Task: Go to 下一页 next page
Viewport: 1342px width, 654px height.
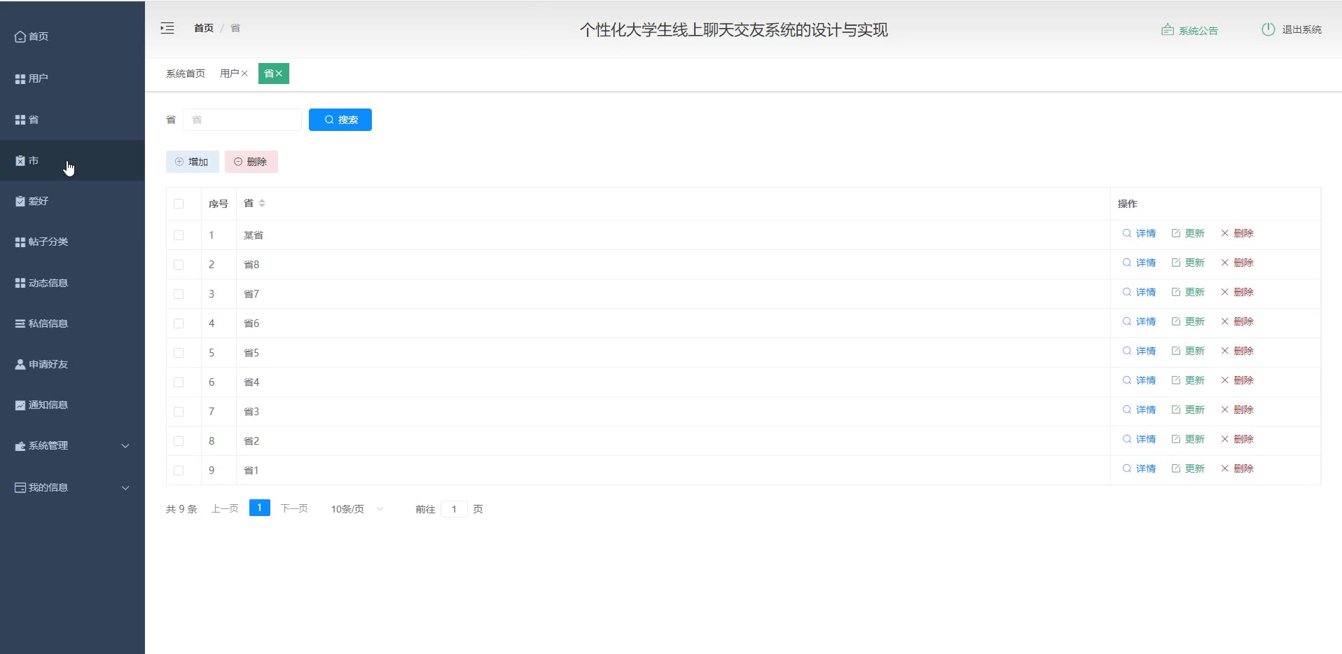Action: pos(294,508)
